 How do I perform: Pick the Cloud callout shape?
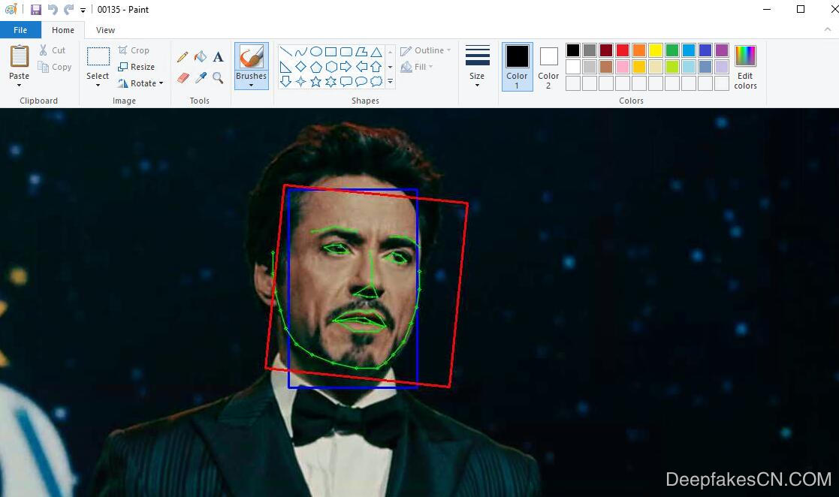point(377,81)
